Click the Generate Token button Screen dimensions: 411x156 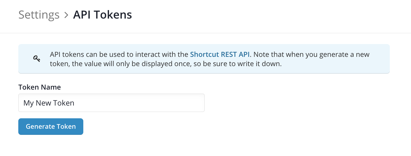[x=51, y=126]
